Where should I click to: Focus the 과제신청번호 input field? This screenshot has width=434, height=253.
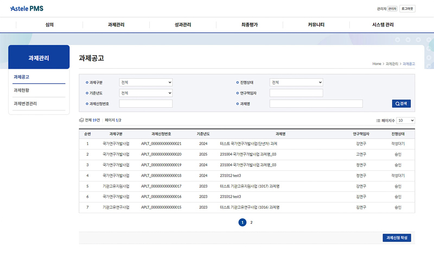(145, 103)
